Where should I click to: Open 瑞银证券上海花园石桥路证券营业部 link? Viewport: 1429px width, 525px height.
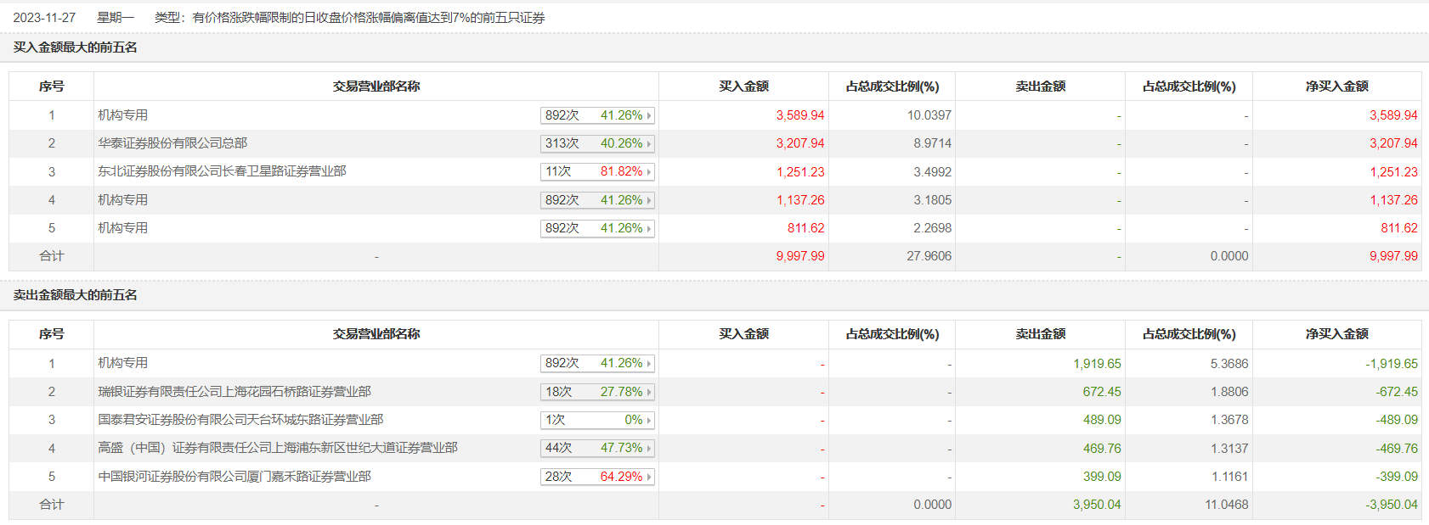pos(234,392)
